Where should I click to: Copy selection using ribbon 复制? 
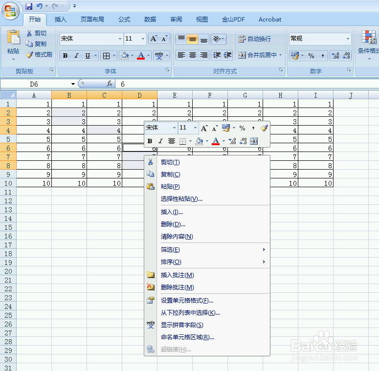36,44
